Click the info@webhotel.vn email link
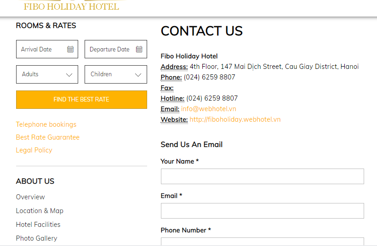 pos(208,109)
